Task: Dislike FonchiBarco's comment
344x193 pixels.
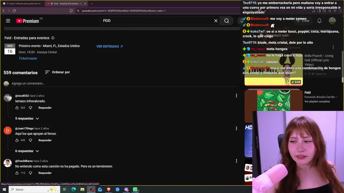Action: point(30,173)
